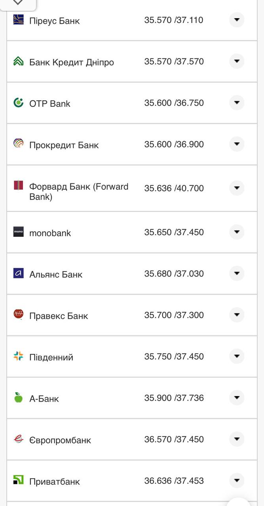The image size is (264, 506).
Task: Click the Alliance Bank blue logo
Action: tap(18, 272)
